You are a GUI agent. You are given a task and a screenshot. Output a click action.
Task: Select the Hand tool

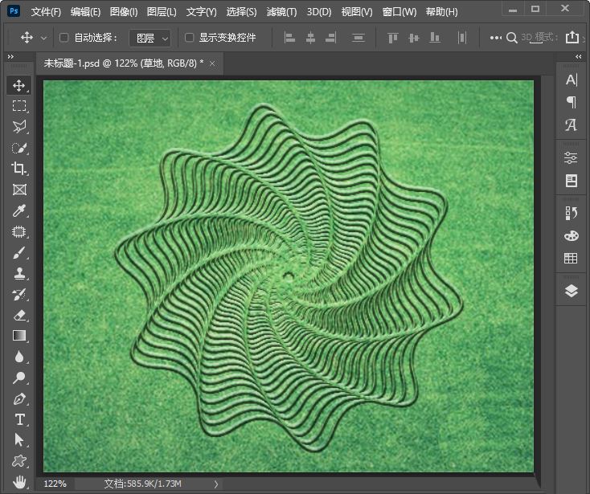18,482
